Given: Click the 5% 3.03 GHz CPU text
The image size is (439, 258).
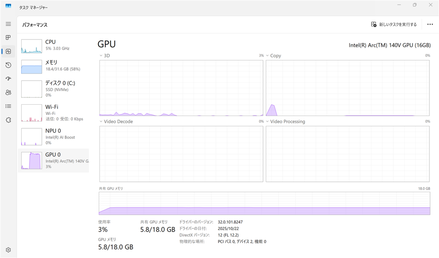Looking at the screenshot, I should point(57,48).
